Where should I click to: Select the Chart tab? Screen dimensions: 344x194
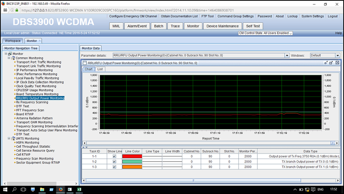[x=89, y=69]
